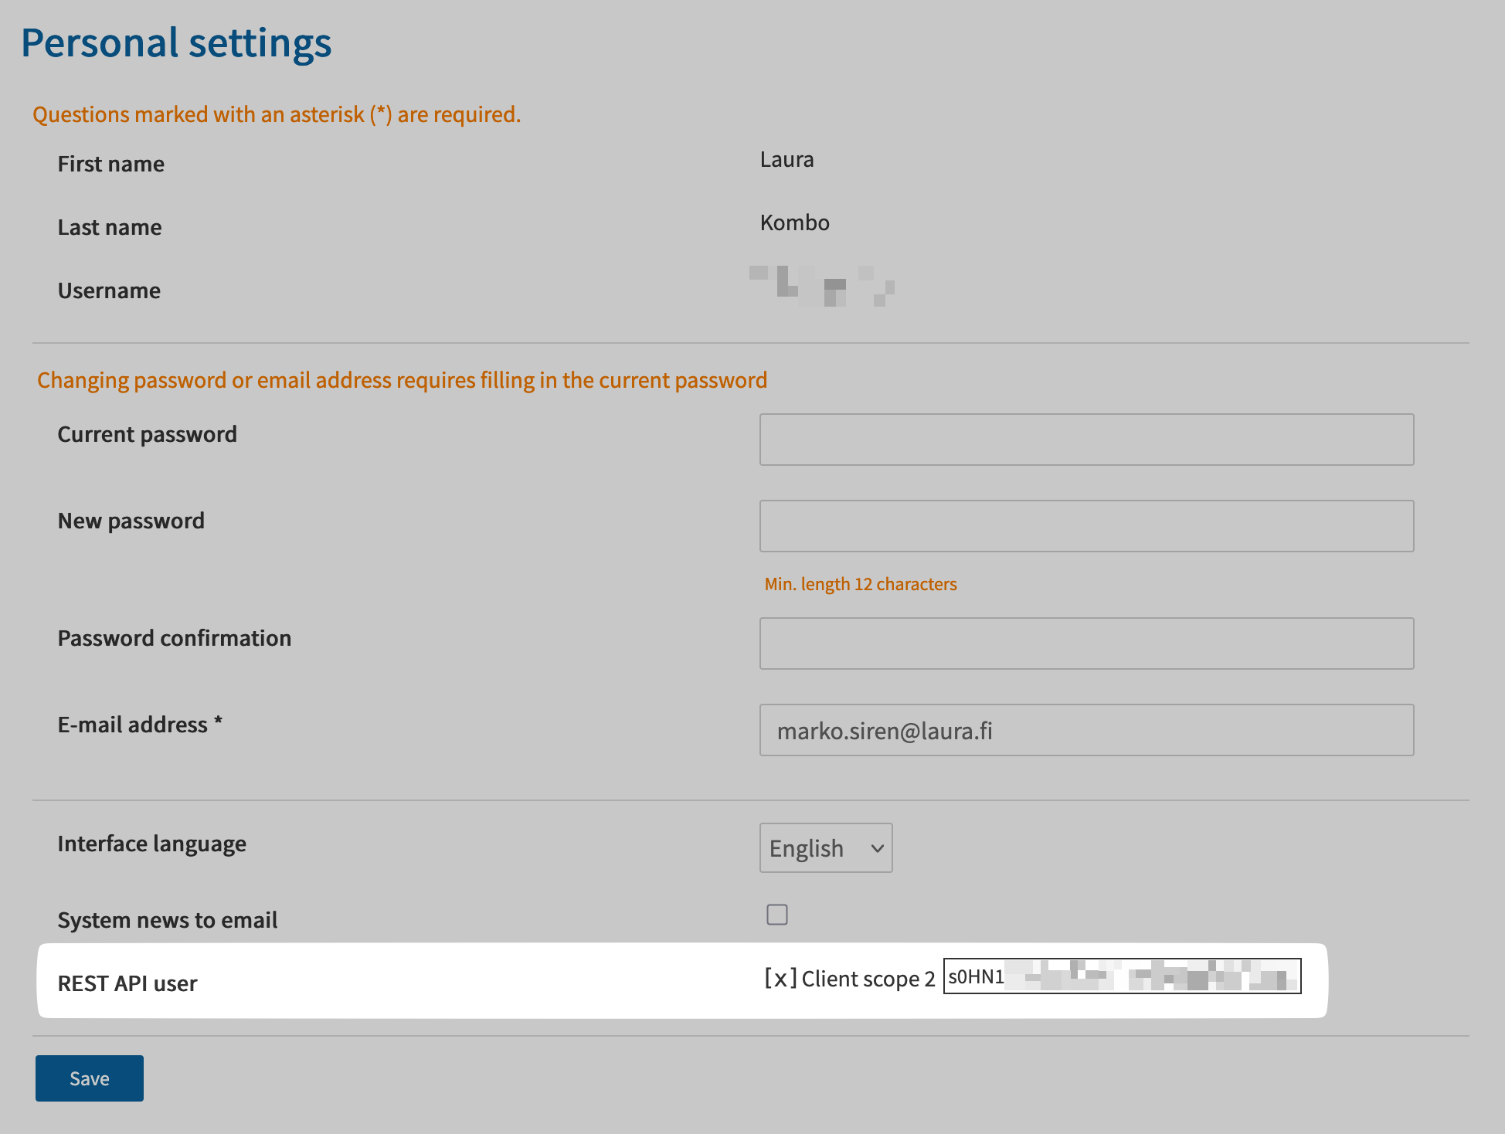The width and height of the screenshot is (1505, 1134).
Task: Click the Interface language label
Action: click(151, 844)
